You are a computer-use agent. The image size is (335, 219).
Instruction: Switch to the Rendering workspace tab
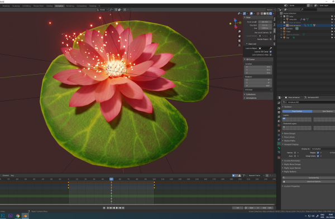click(70, 6)
